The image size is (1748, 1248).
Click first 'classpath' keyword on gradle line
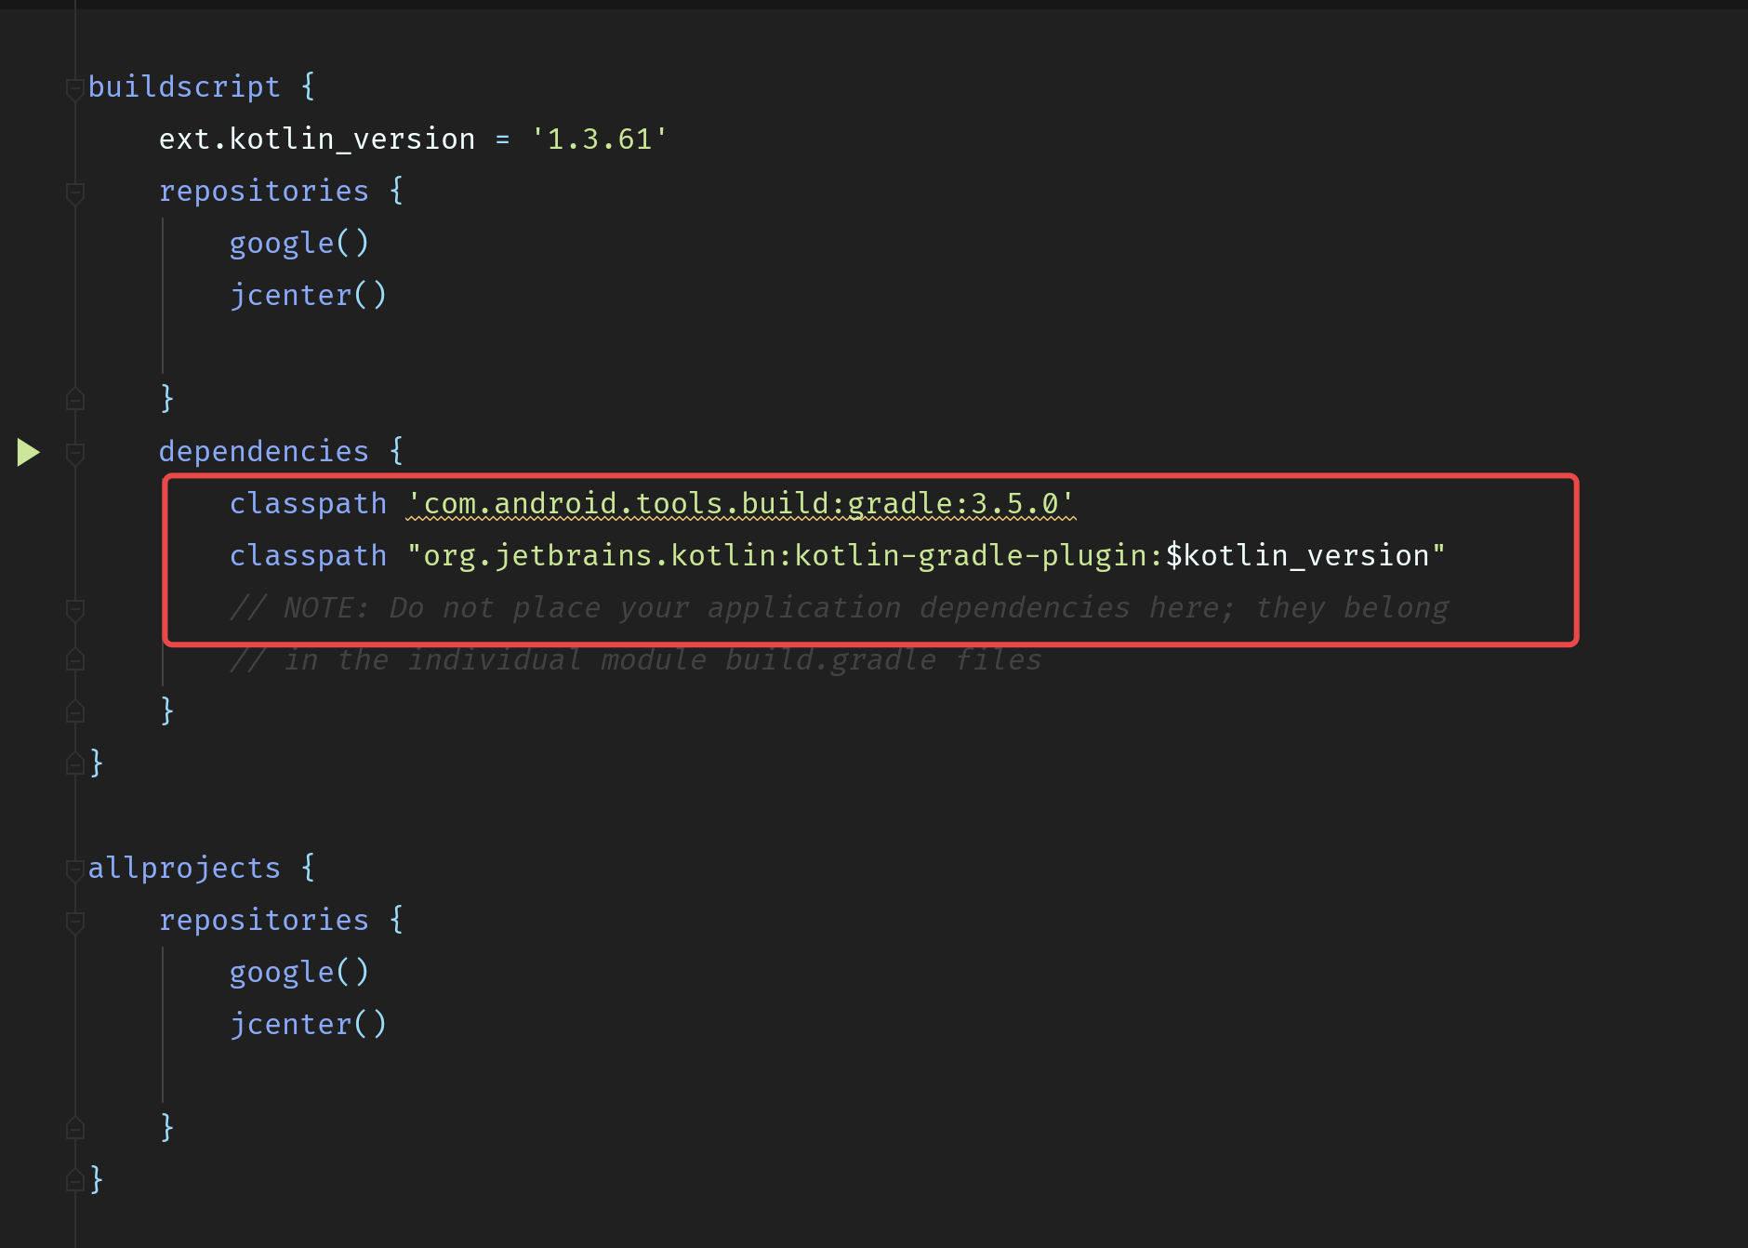(x=308, y=503)
